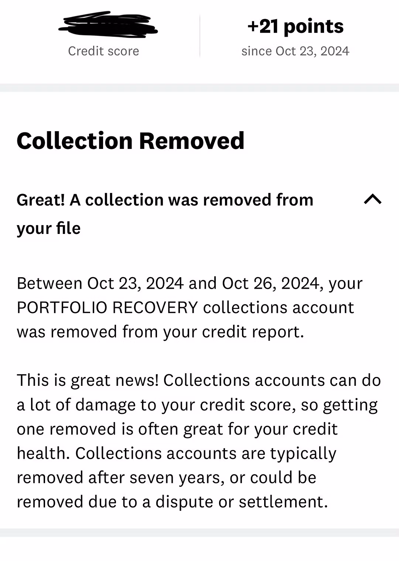Tap the "Credit score" label
This screenshot has width=399, height=561.
(103, 51)
